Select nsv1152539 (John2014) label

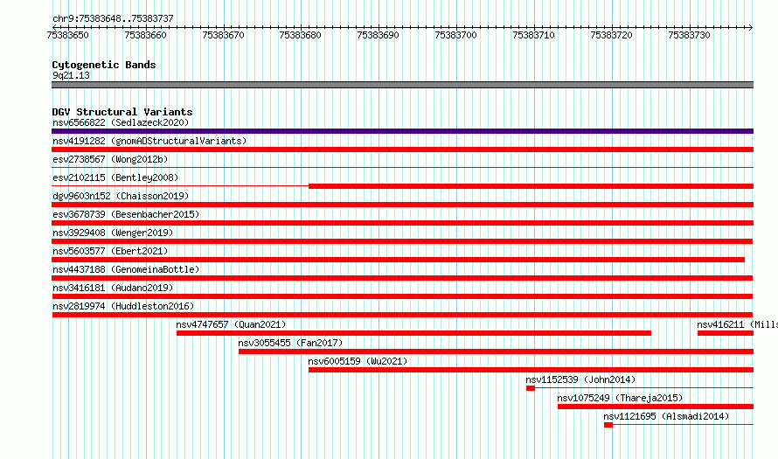pyautogui.click(x=580, y=379)
